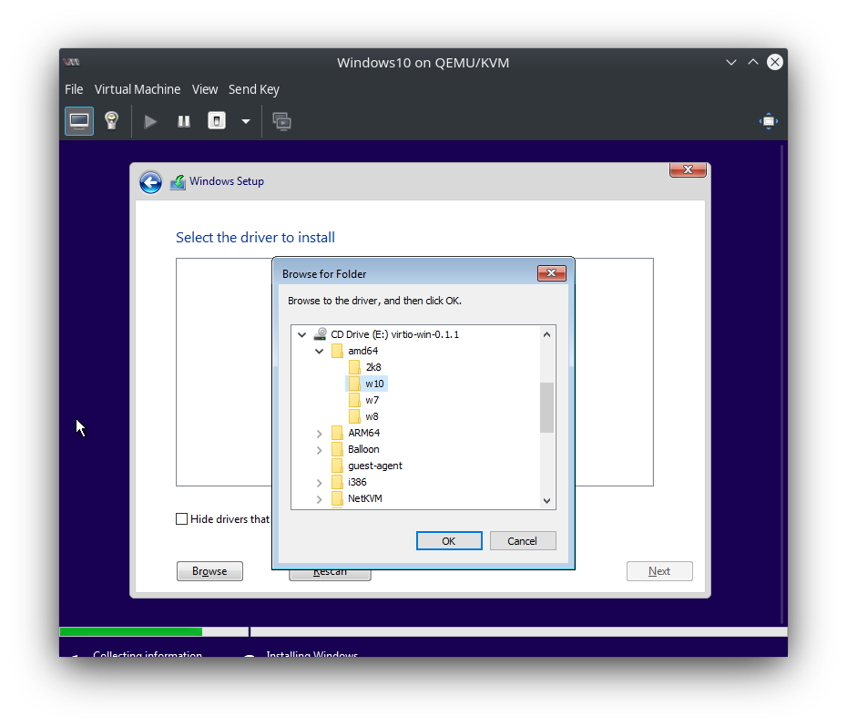
Task: Open the shutdown options dropdown arrow
Action: pos(246,121)
